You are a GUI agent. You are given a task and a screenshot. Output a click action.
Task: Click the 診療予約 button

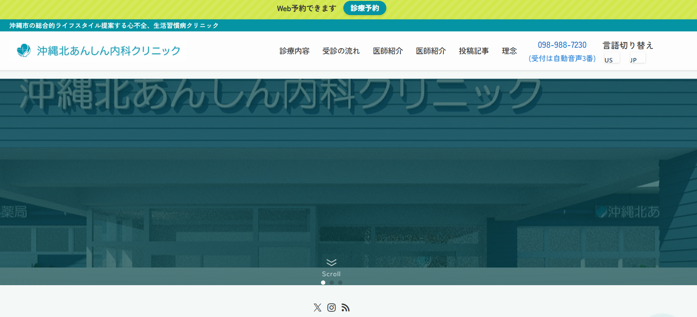click(365, 8)
